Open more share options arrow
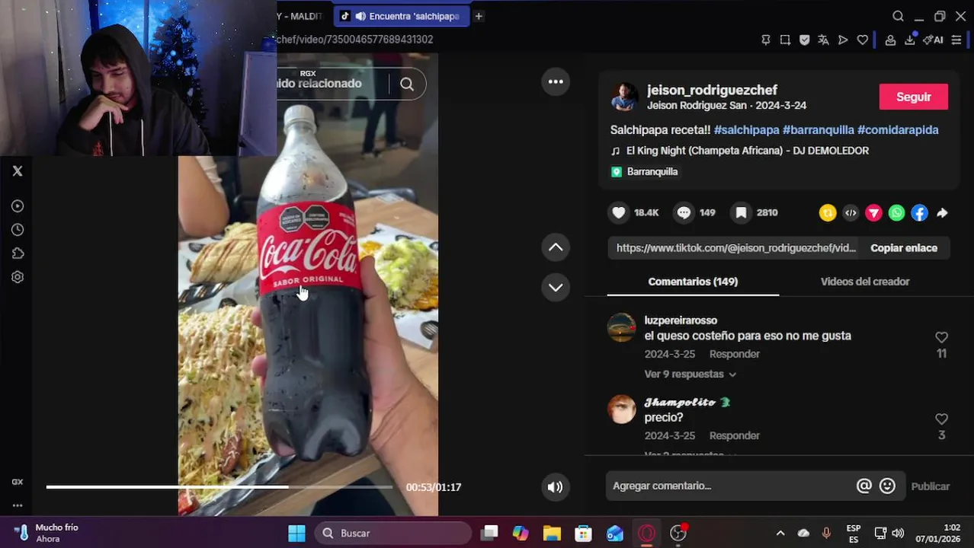Viewport: 974px width, 548px height. coord(942,213)
